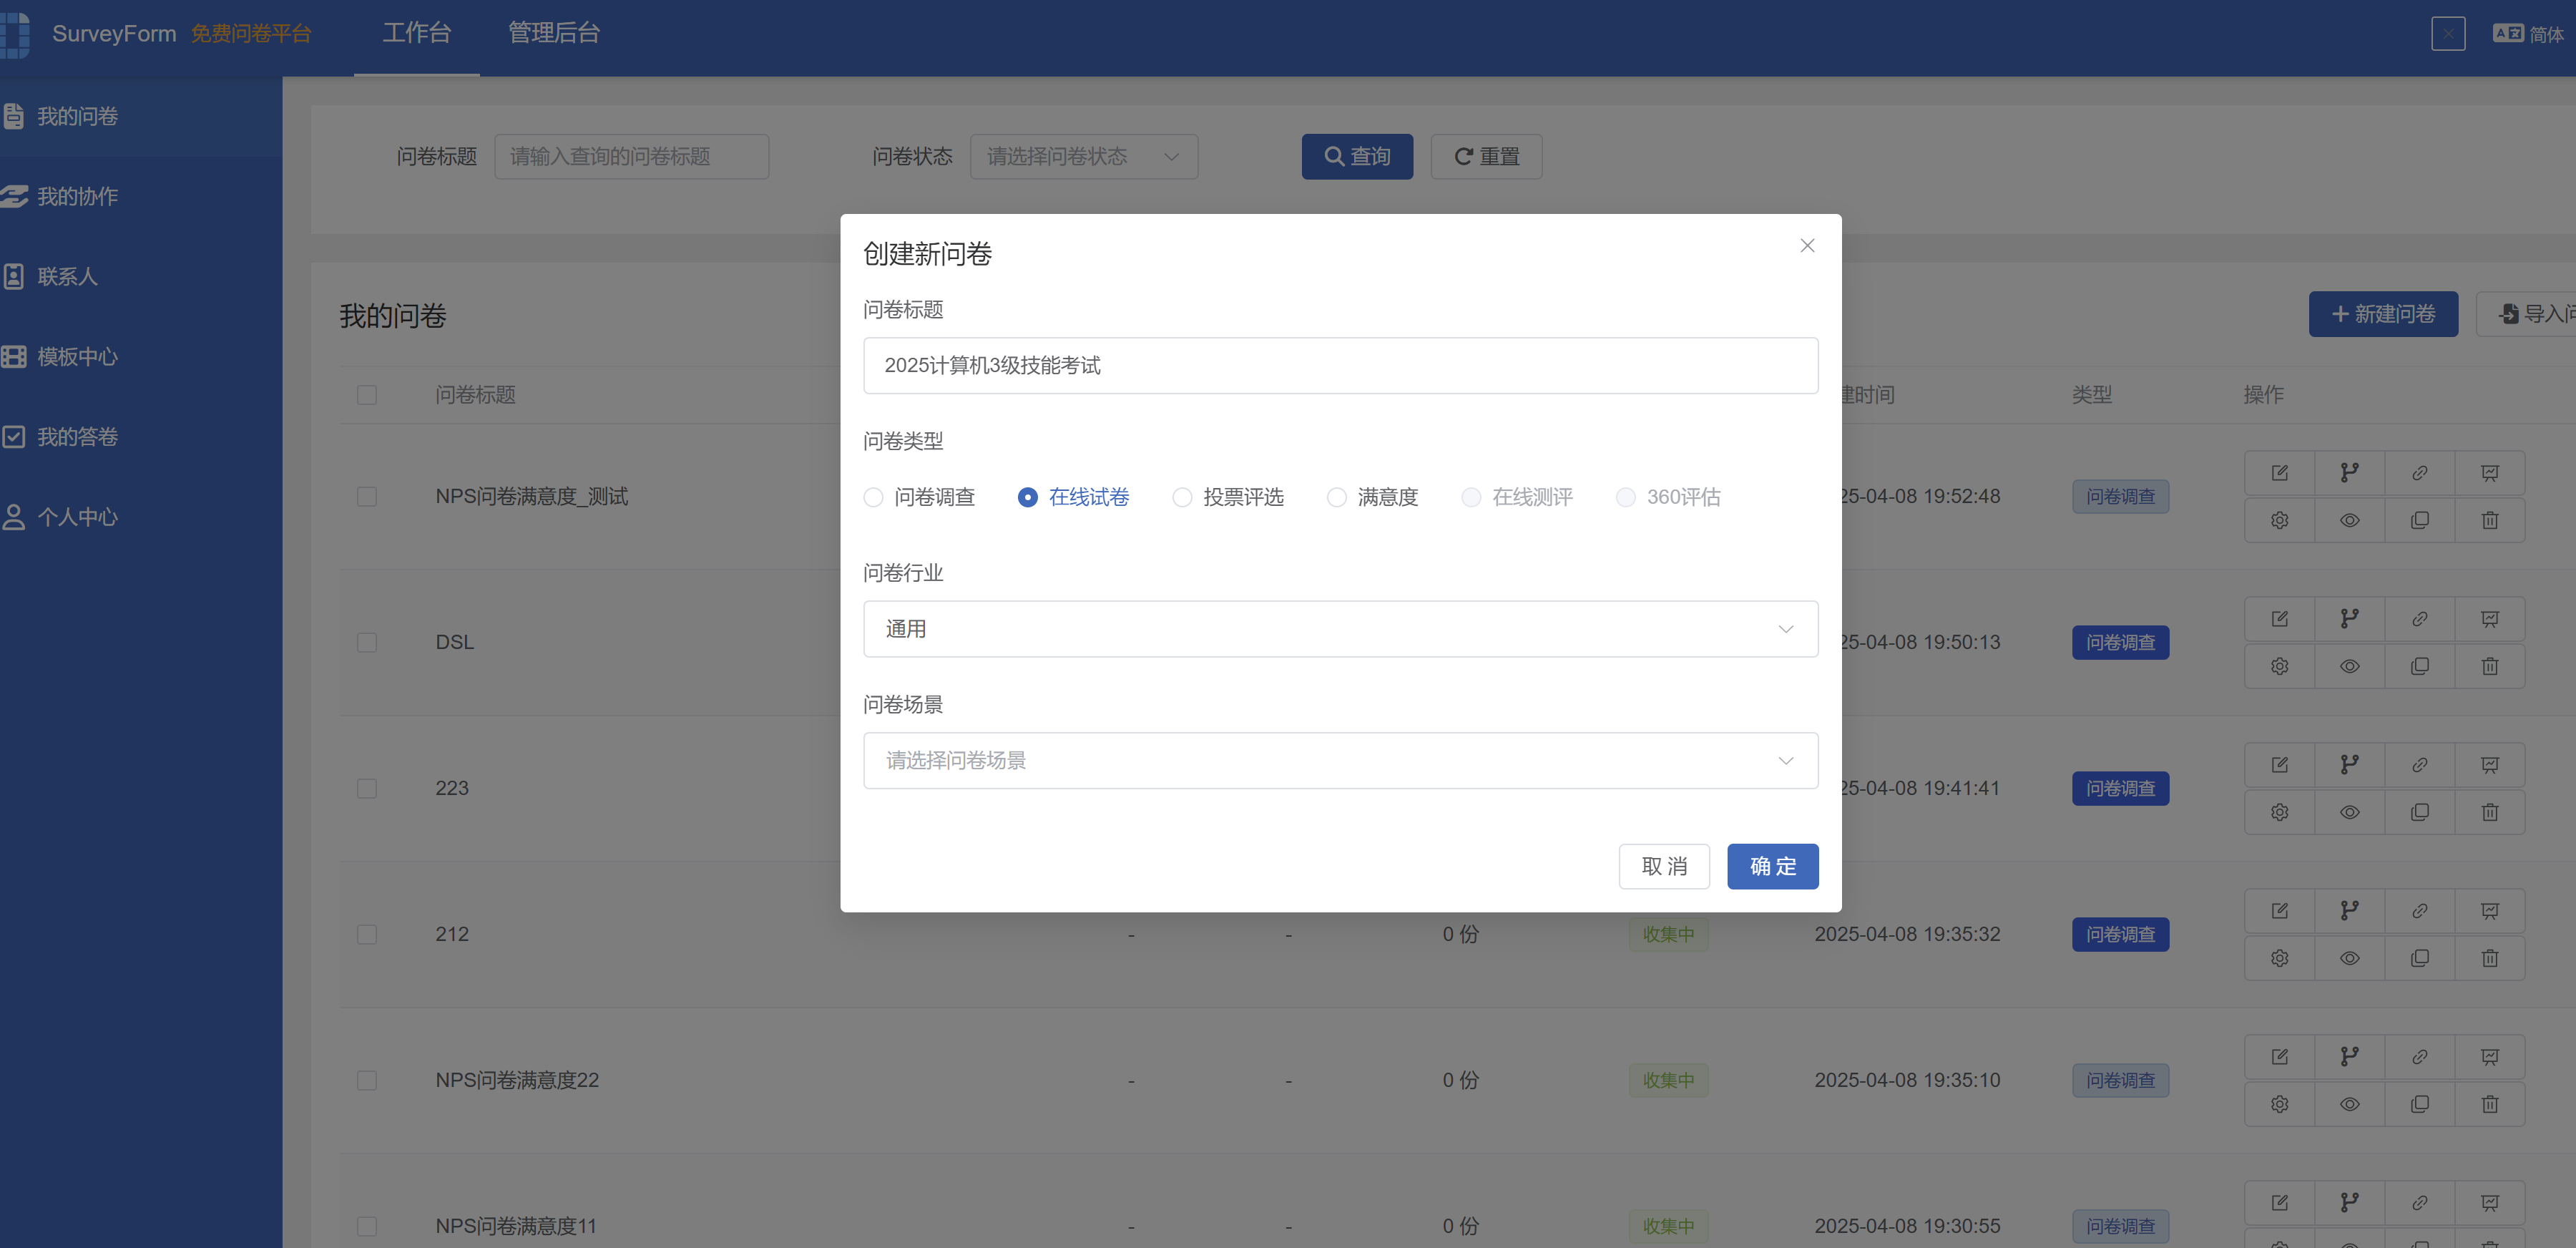Expand the 问卷行业 dropdown showing 通用
Screen dimensions: 2576x1248
point(1340,629)
